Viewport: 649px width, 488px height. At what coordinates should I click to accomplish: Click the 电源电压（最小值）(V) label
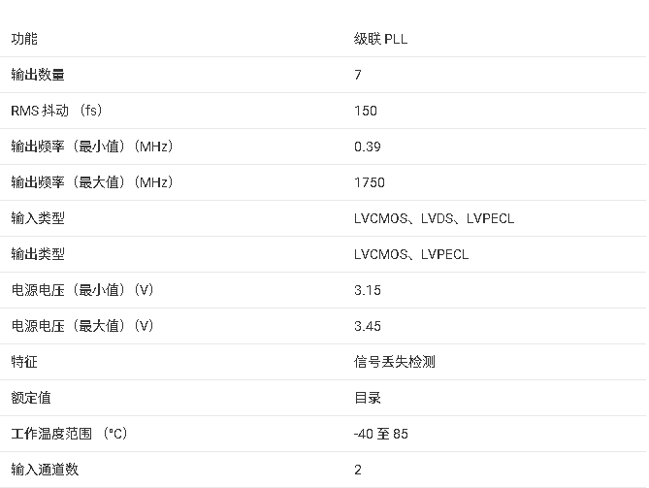tap(82, 290)
